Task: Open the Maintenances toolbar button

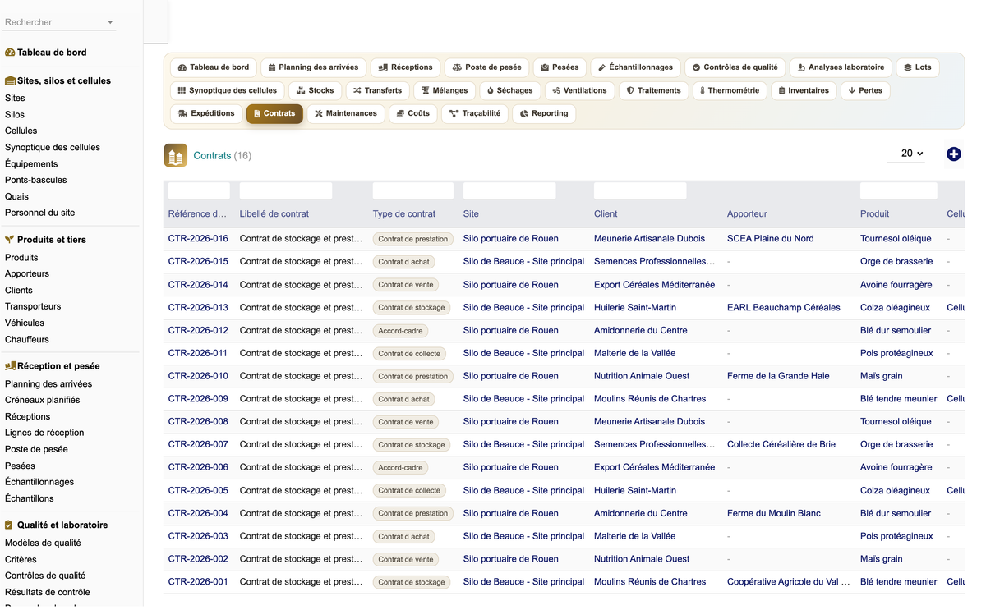Action: 345,113
